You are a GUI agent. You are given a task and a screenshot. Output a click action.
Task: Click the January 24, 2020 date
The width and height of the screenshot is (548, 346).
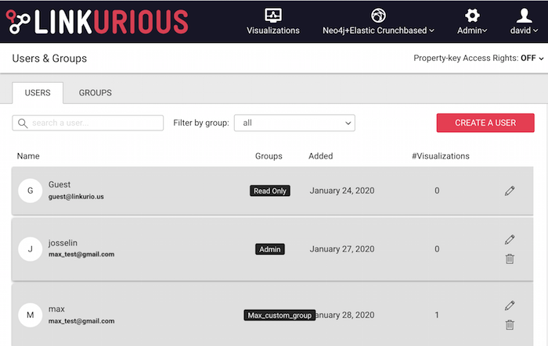(342, 191)
